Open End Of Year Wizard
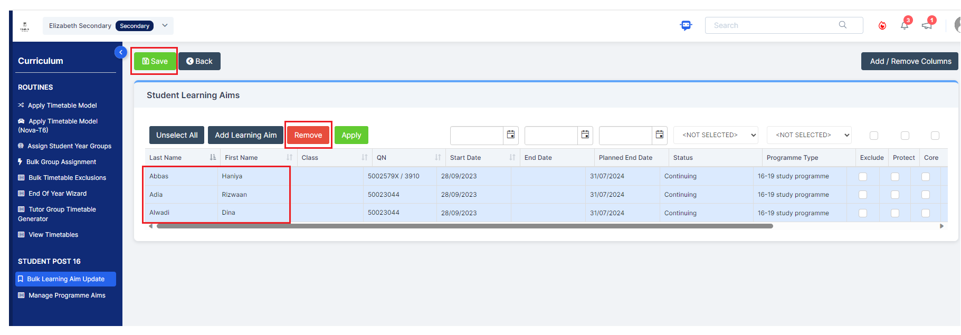 (x=52, y=194)
